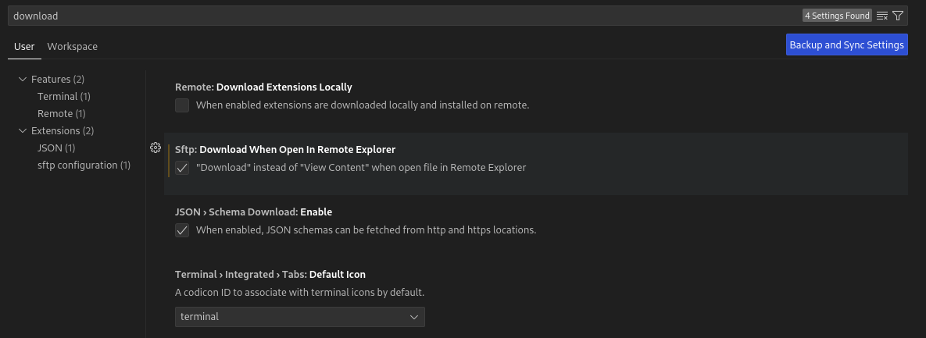This screenshot has height=338, width=926.
Task: Open gear menu for Sftp download setting
Action: (156, 148)
